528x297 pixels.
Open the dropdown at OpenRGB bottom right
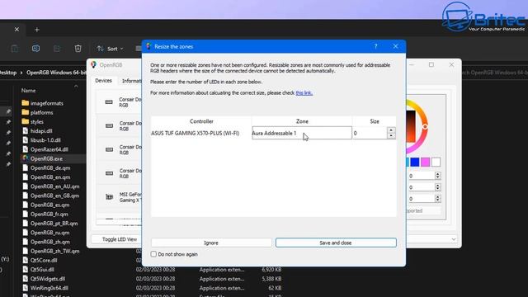[x=454, y=239]
